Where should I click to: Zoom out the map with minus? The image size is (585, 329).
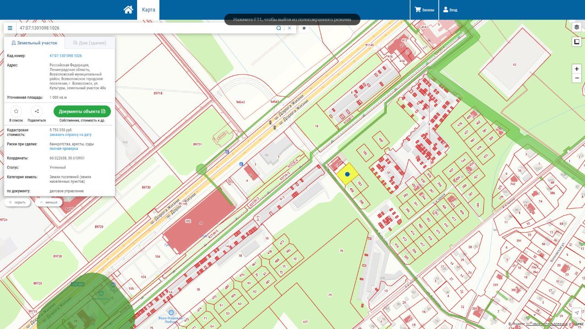(577, 78)
